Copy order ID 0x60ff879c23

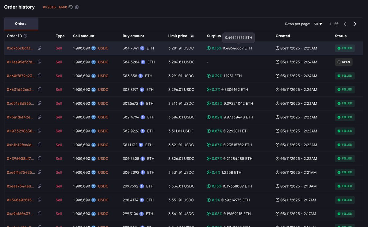pos(40,75)
